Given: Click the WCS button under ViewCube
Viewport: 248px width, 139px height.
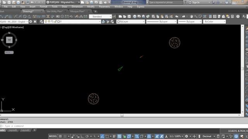Looking at the screenshot, I should click(x=9, y=53).
